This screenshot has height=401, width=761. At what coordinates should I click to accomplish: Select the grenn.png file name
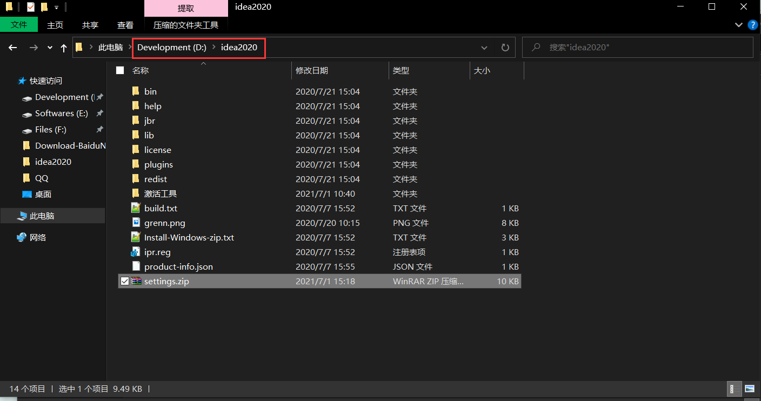click(x=165, y=223)
